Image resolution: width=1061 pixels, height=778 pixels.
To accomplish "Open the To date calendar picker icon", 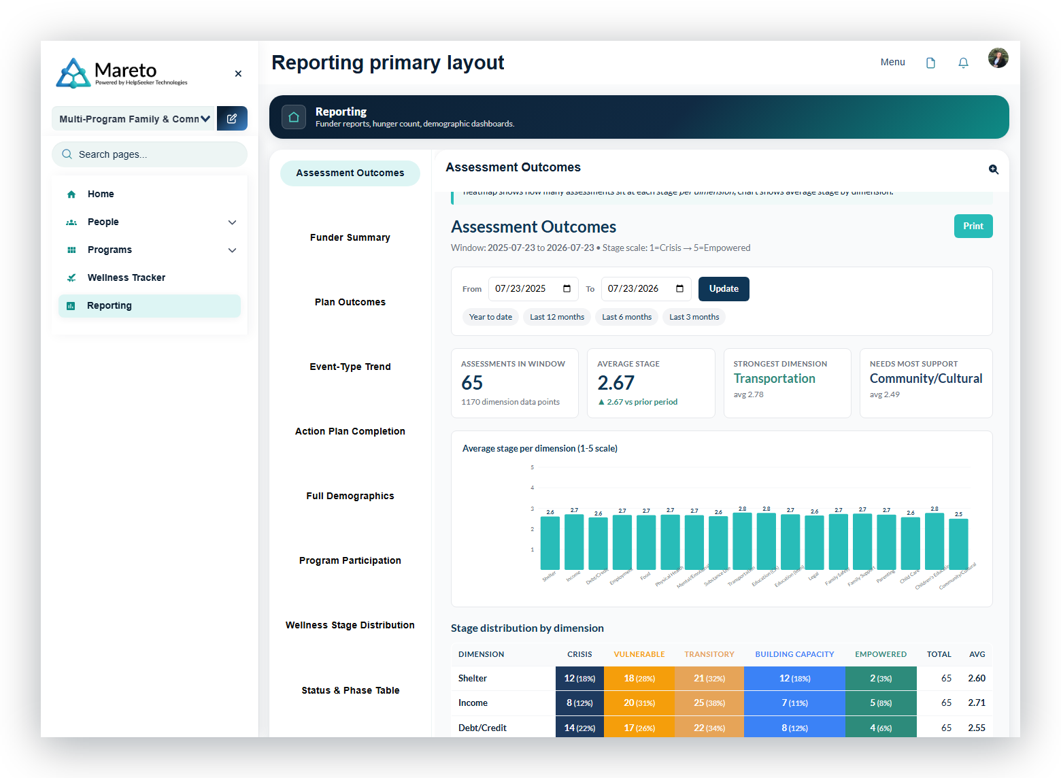I will pos(679,288).
